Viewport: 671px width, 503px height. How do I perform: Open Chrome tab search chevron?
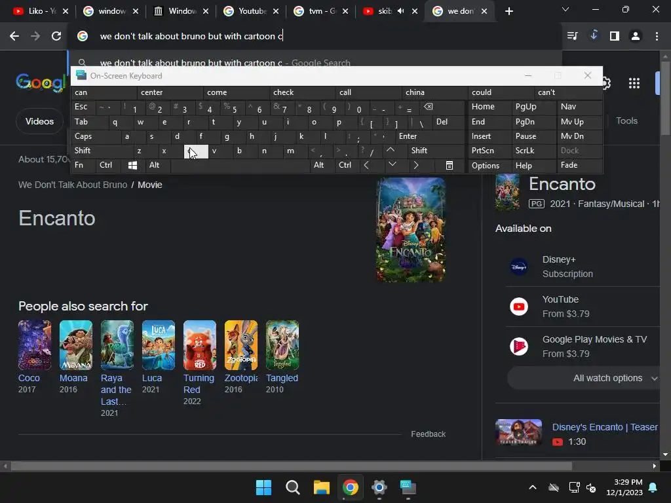click(566, 9)
